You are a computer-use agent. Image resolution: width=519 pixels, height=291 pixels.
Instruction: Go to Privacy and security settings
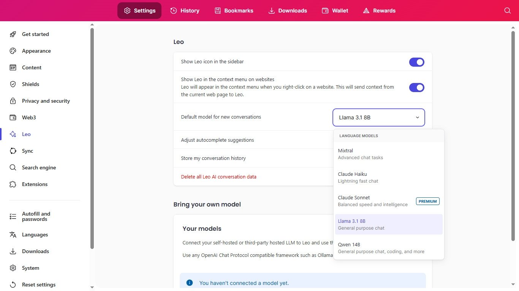click(46, 101)
